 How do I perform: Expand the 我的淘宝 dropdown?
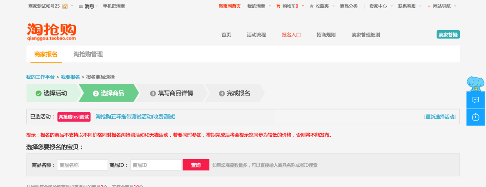(270, 6)
